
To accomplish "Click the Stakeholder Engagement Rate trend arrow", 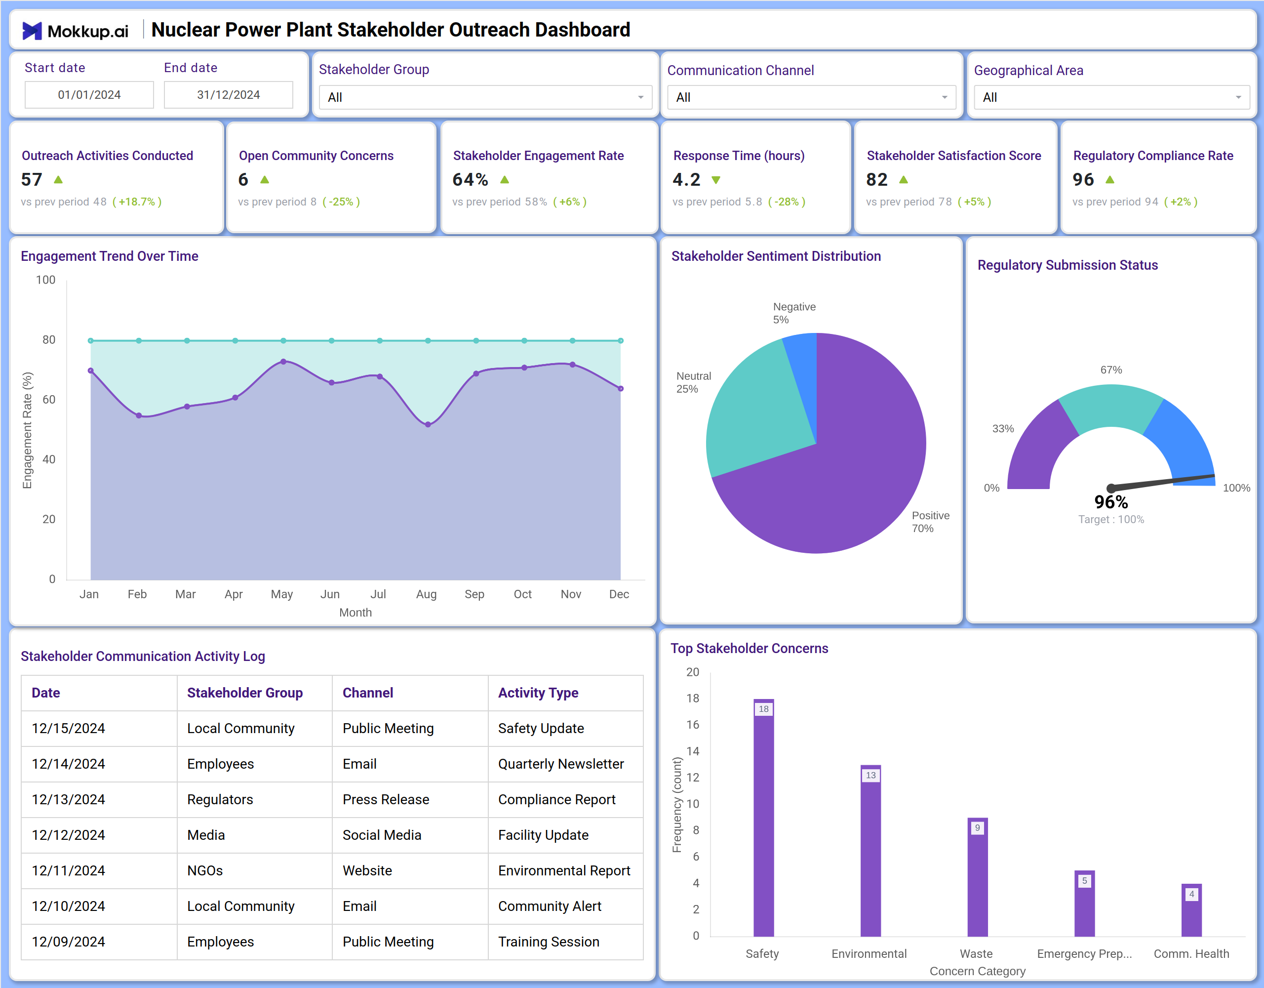I will pos(505,179).
